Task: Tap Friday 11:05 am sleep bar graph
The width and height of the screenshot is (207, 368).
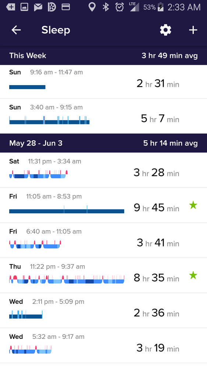Action: (x=67, y=210)
